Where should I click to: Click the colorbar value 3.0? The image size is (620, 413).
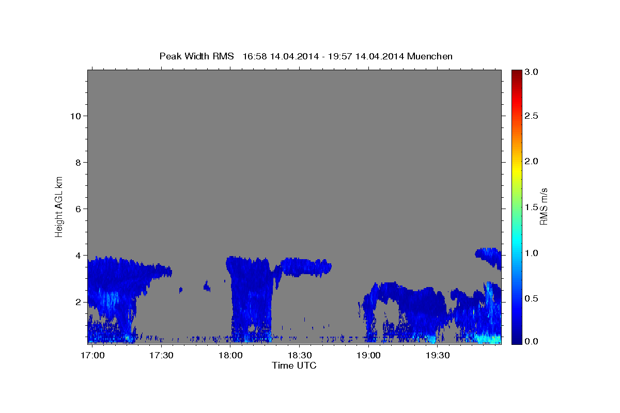(x=532, y=72)
